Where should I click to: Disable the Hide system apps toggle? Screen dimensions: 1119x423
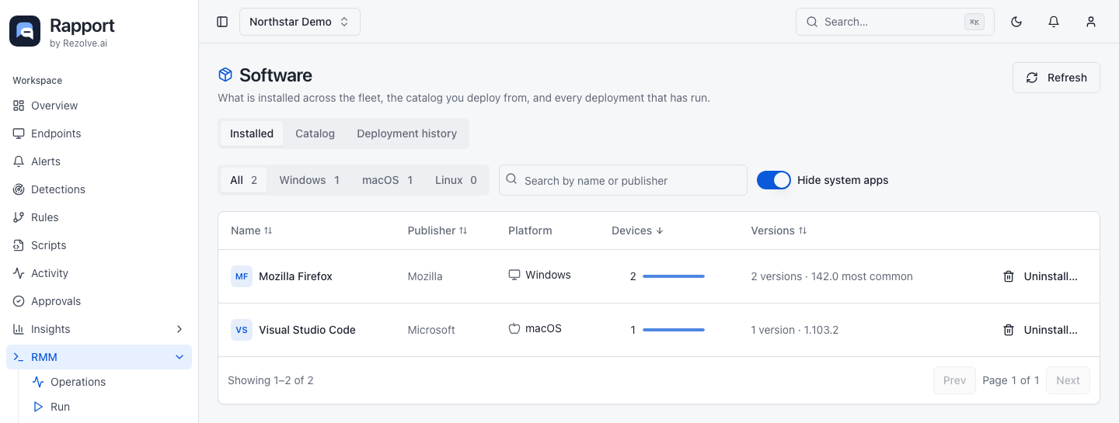(x=774, y=180)
